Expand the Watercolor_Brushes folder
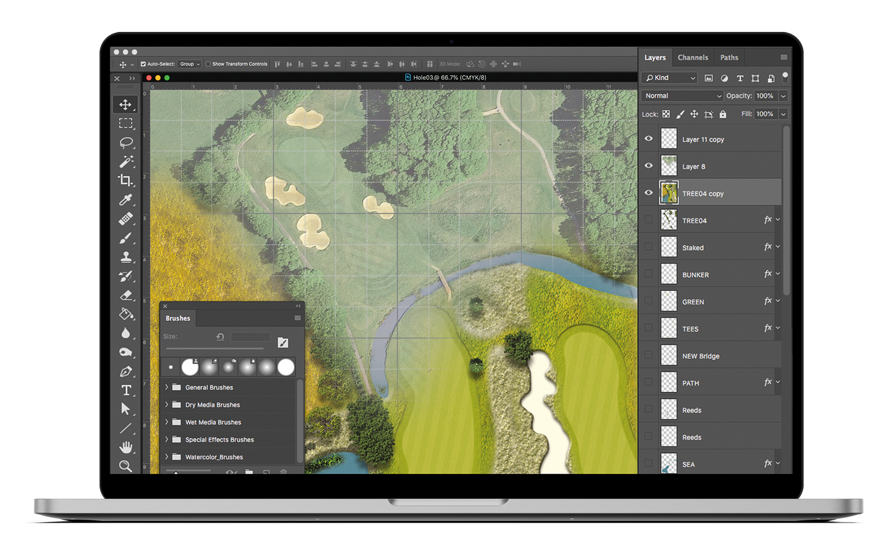Screen dimensions: 891x550 (x=166, y=457)
